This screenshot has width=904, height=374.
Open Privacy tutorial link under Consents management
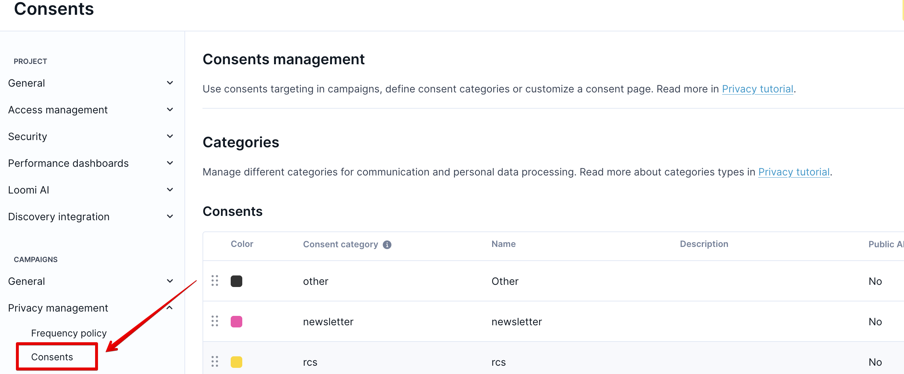pos(758,89)
